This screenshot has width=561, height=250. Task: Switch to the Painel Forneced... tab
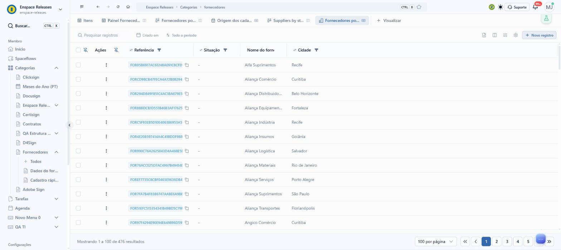124,20
